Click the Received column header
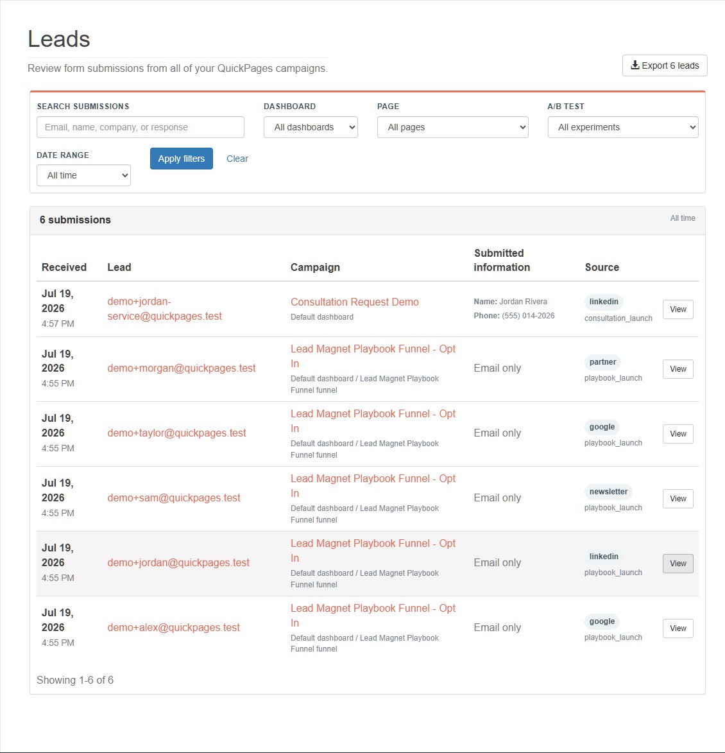Viewport: 725px width, 753px height. (64, 268)
